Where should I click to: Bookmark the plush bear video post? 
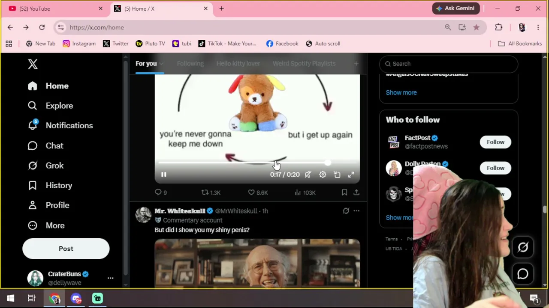[x=344, y=192]
